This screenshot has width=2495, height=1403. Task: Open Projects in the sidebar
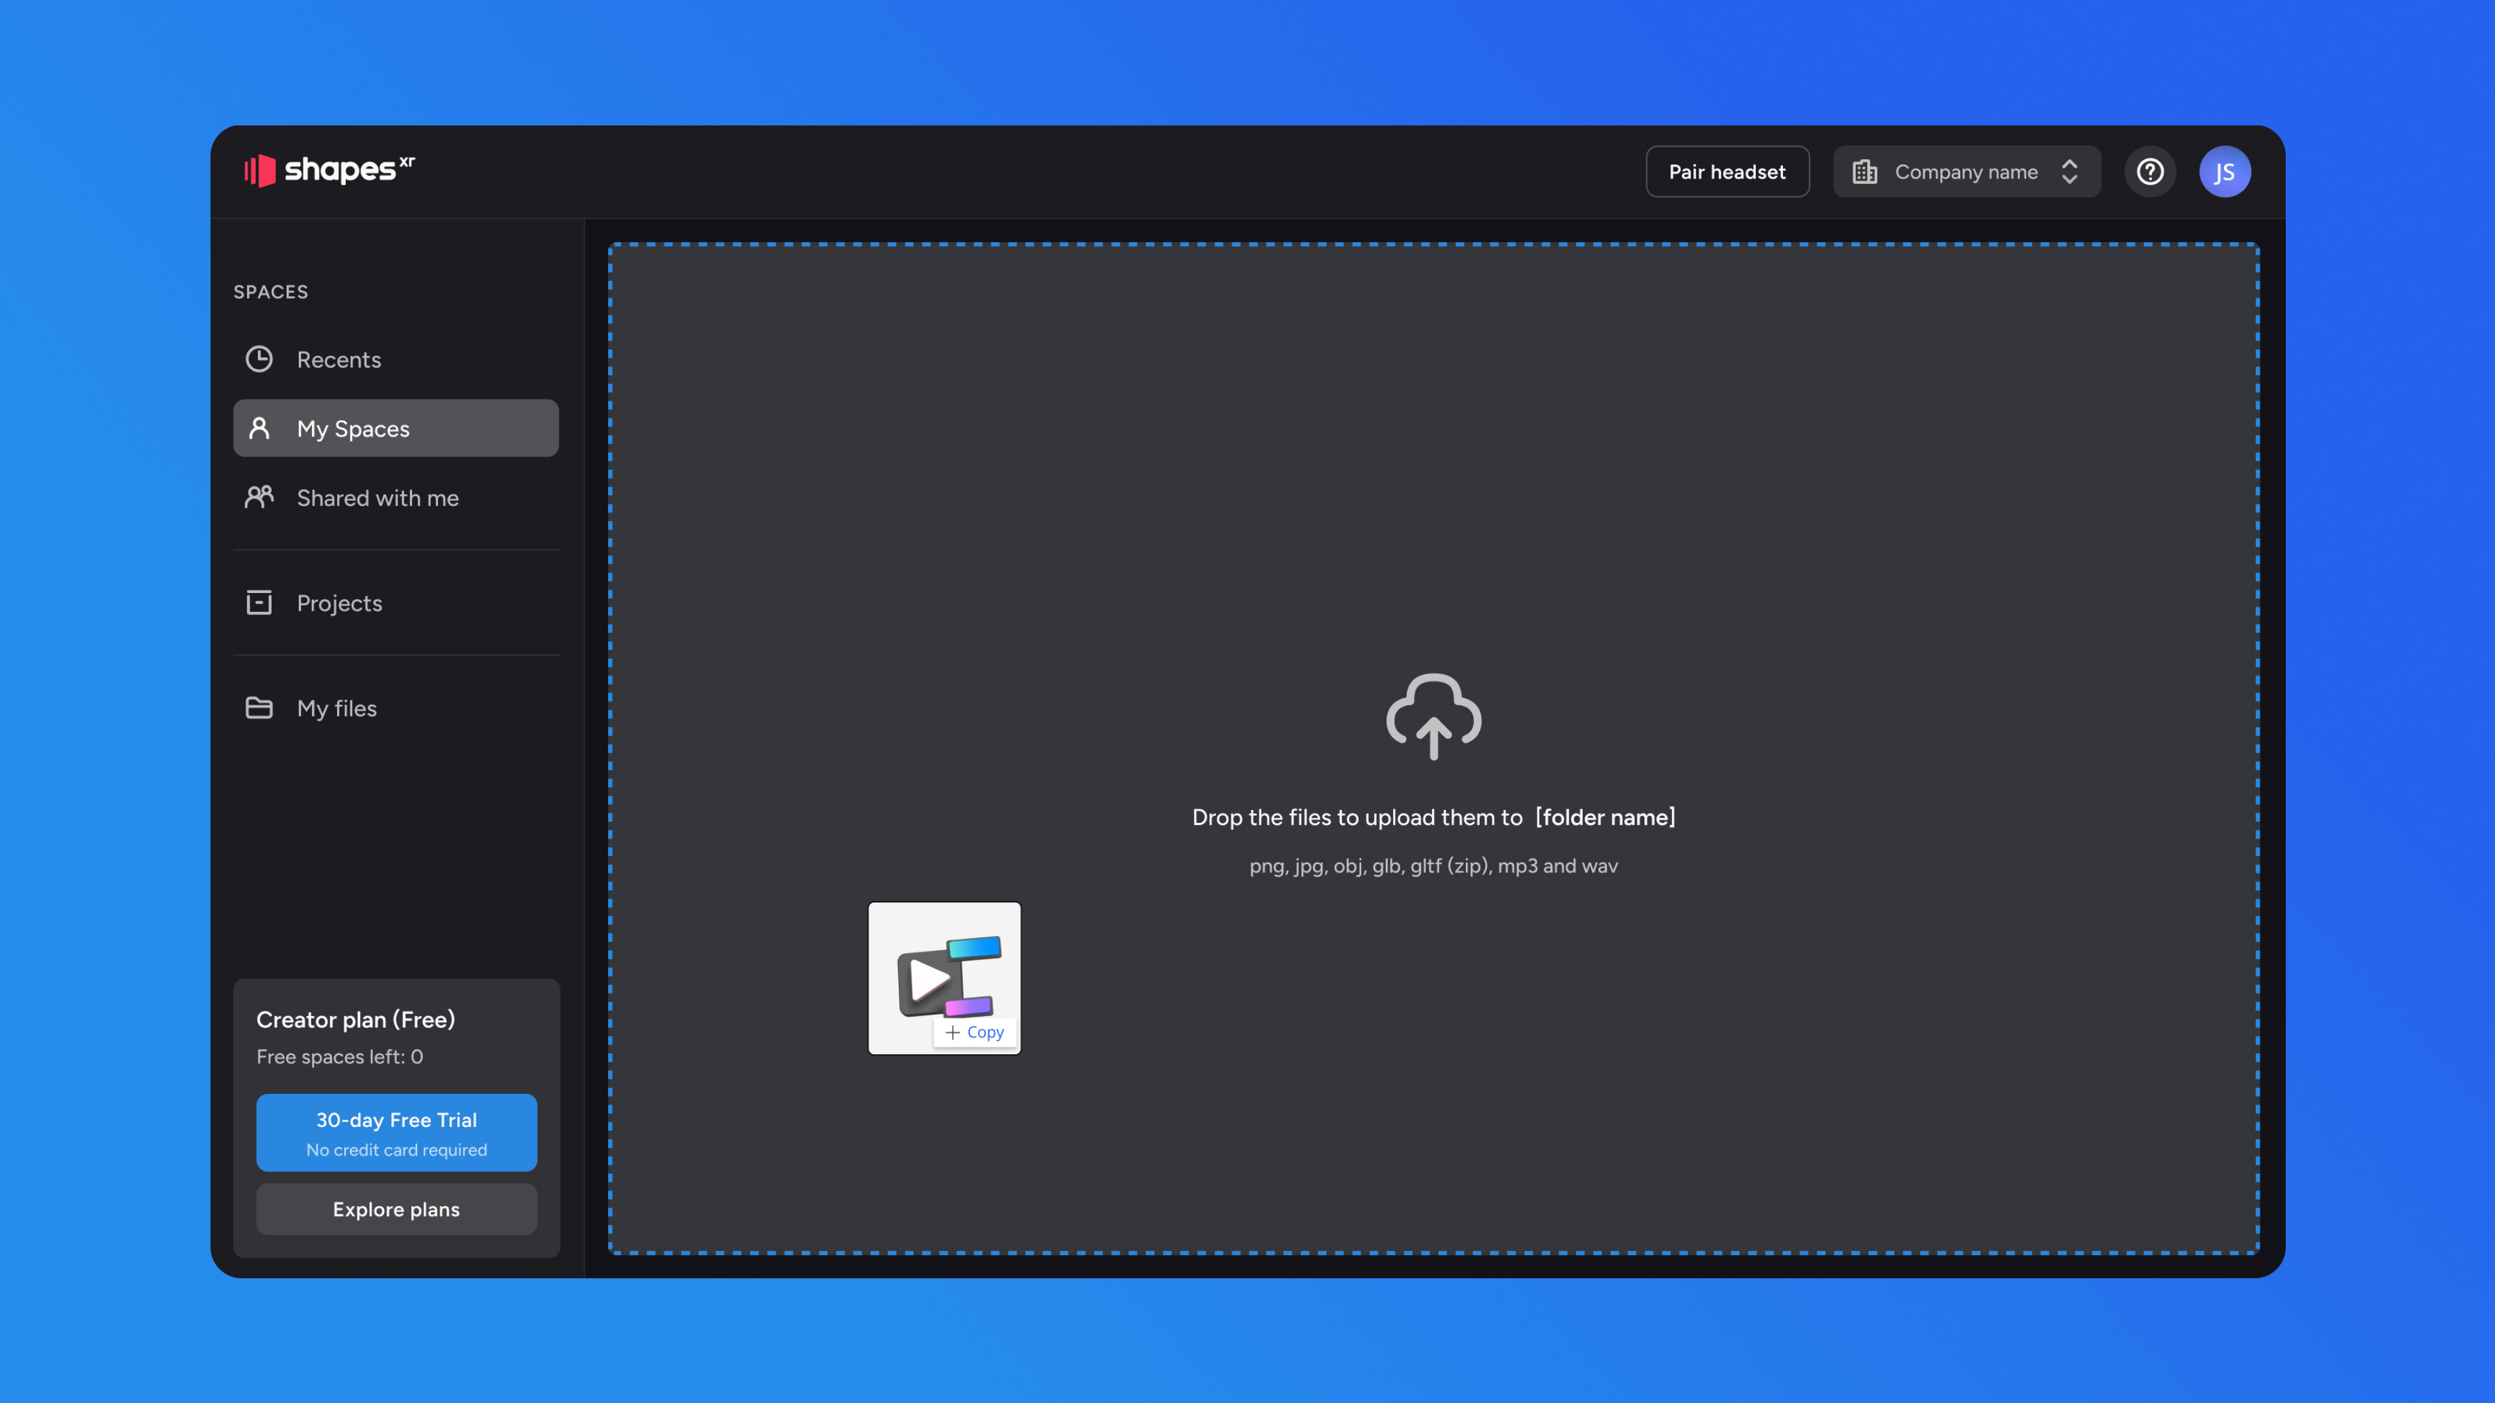tap(395, 602)
